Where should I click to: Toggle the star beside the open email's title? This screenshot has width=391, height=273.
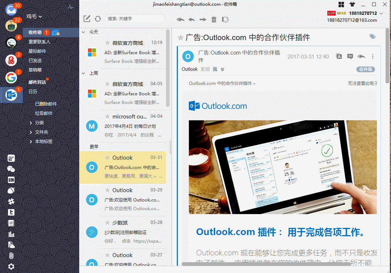(180, 38)
